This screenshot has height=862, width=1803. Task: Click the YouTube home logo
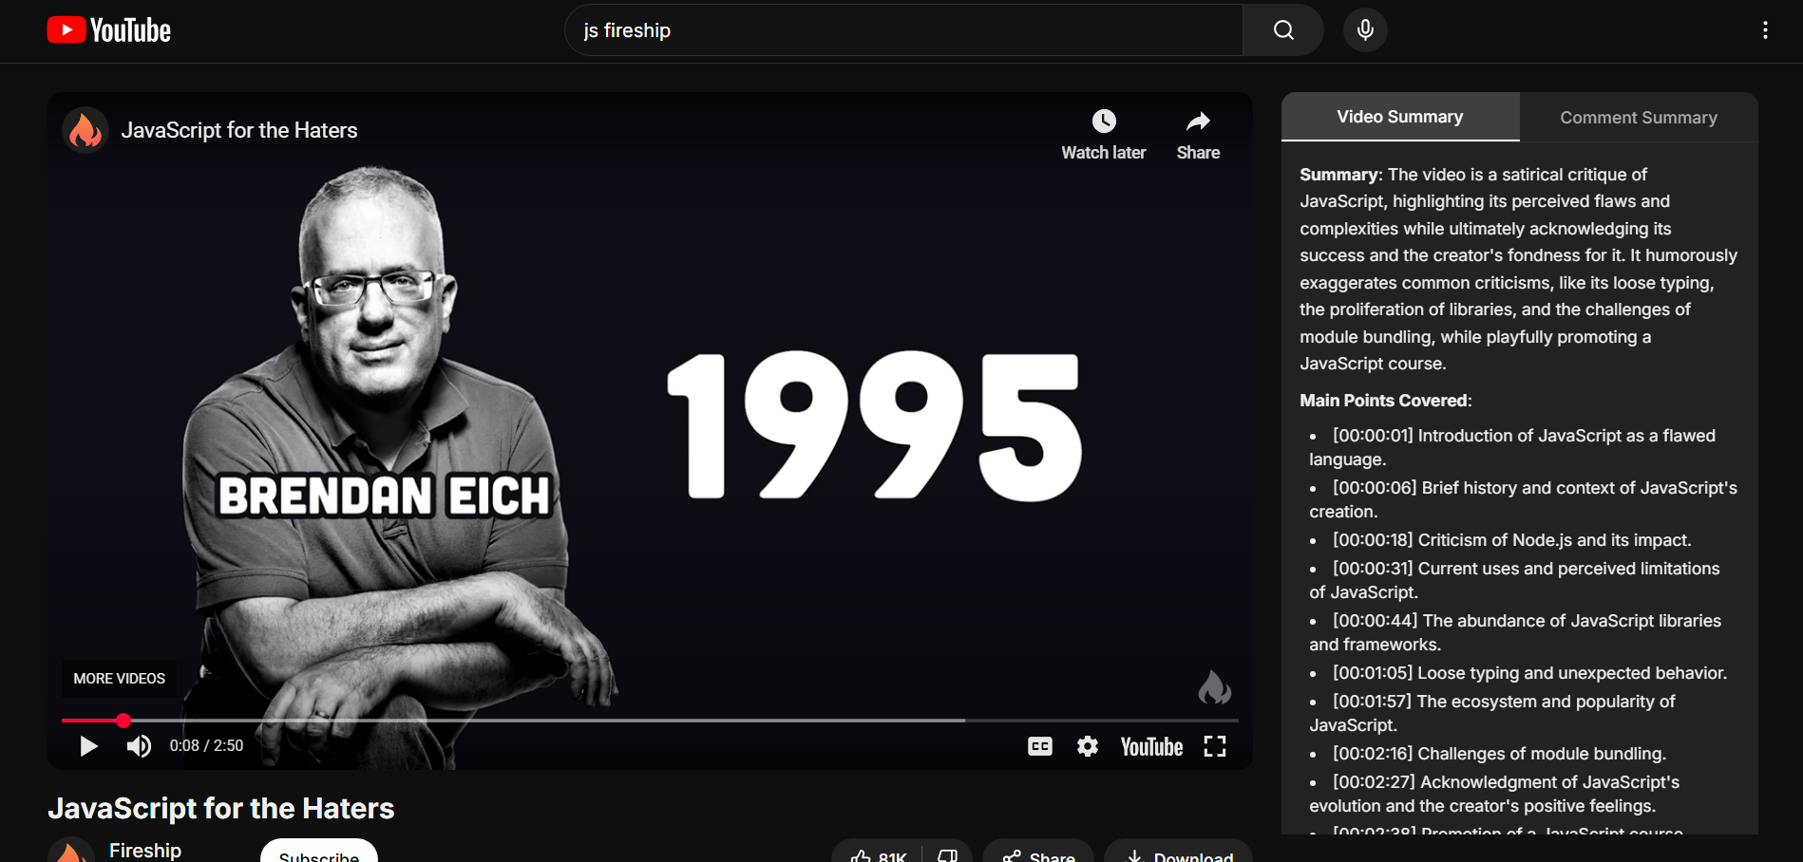pyautogui.click(x=108, y=30)
